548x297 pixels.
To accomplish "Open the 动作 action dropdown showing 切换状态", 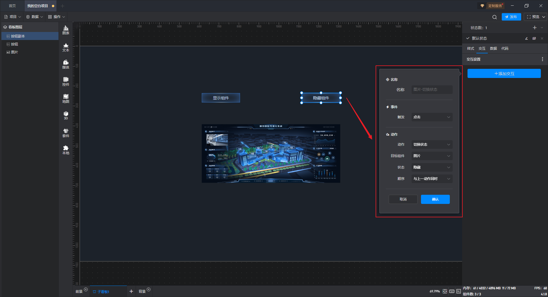I will 432,145.
